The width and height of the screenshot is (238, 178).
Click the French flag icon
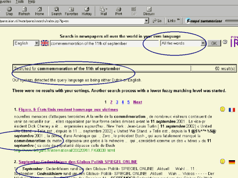pyautogui.click(x=232, y=110)
